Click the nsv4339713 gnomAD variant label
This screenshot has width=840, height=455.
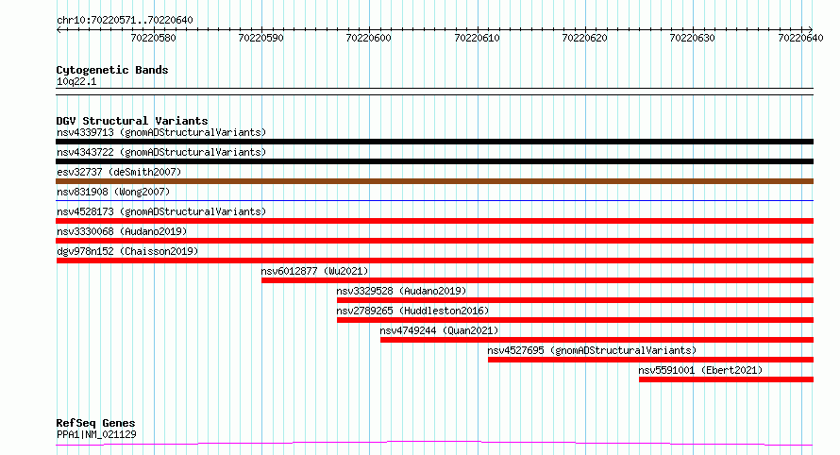pos(161,132)
